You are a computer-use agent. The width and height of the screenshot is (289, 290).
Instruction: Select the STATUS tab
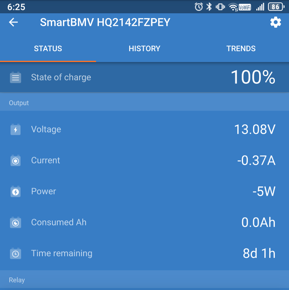coord(48,49)
